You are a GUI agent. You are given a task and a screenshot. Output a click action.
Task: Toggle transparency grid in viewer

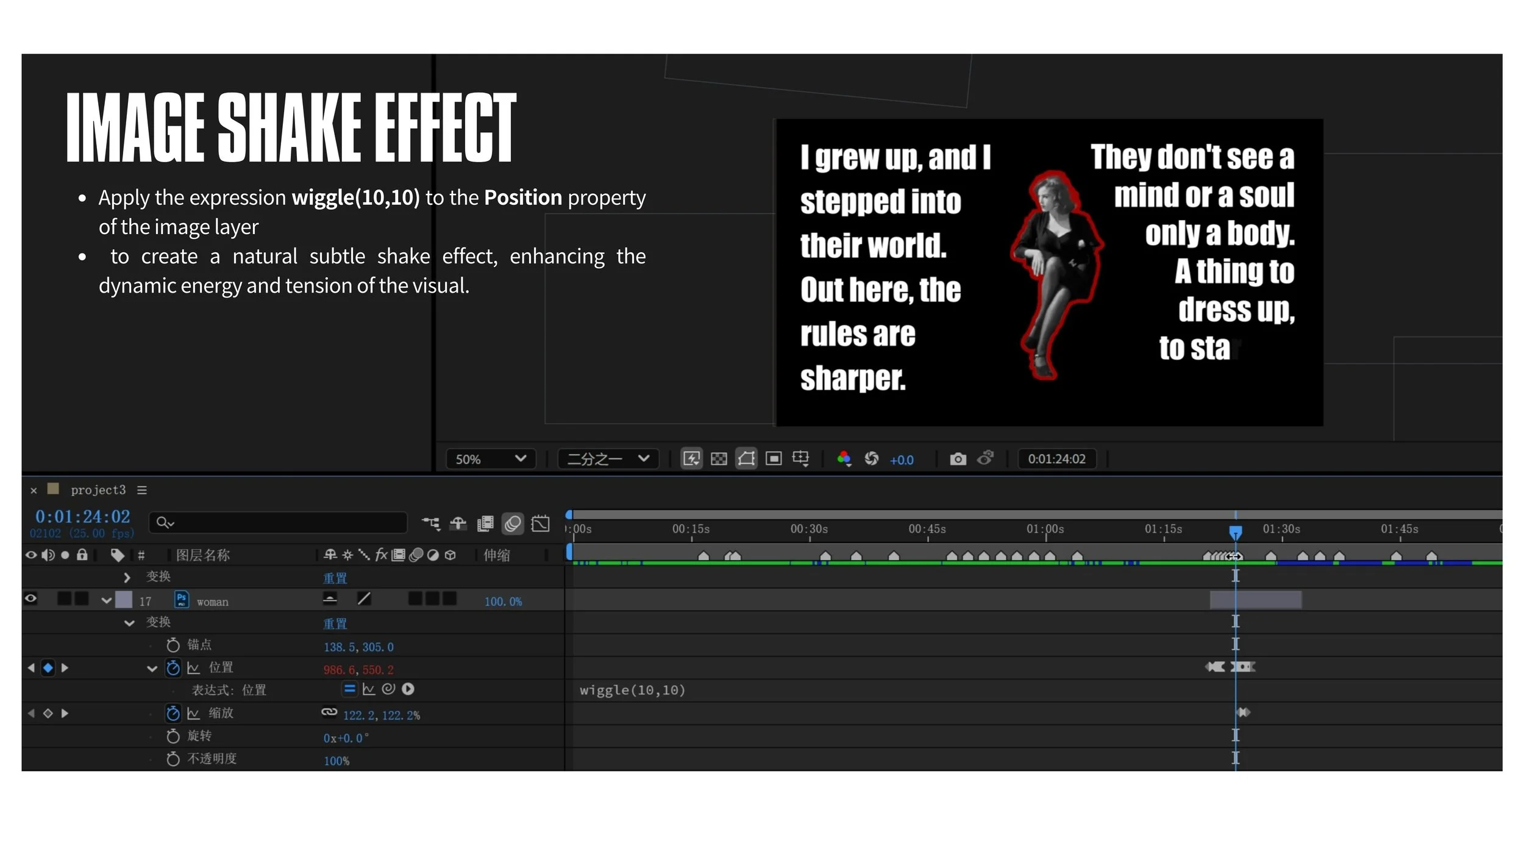[719, 459]
